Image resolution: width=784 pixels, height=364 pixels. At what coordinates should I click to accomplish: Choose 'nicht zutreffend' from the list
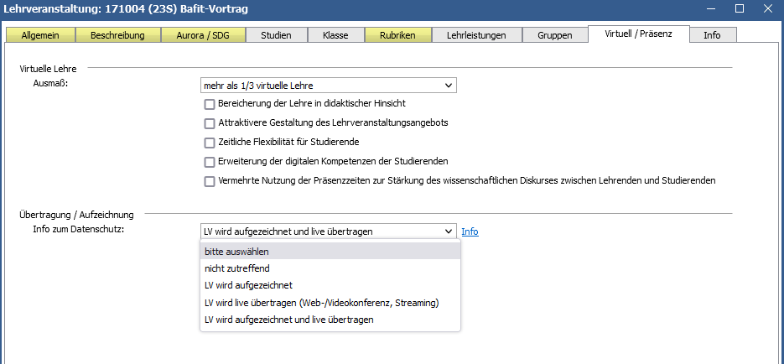click(x=233, y=268)
